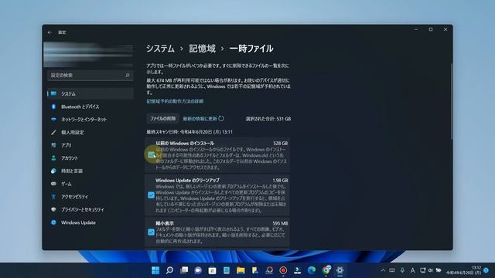Click the back arrow in Settings title bar
The width and height of the screenshot is (495, 278).
coord(49,32)
